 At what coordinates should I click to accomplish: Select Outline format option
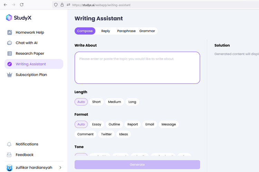(114, 125)
